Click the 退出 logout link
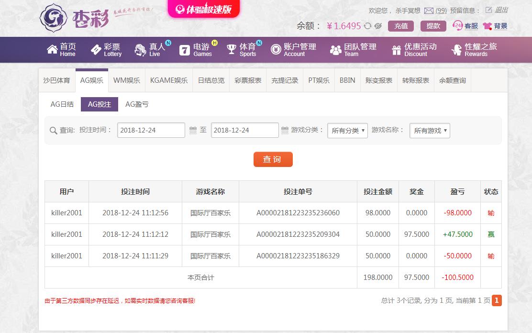This screenshot has height=333, width=532. click(501, 10)
